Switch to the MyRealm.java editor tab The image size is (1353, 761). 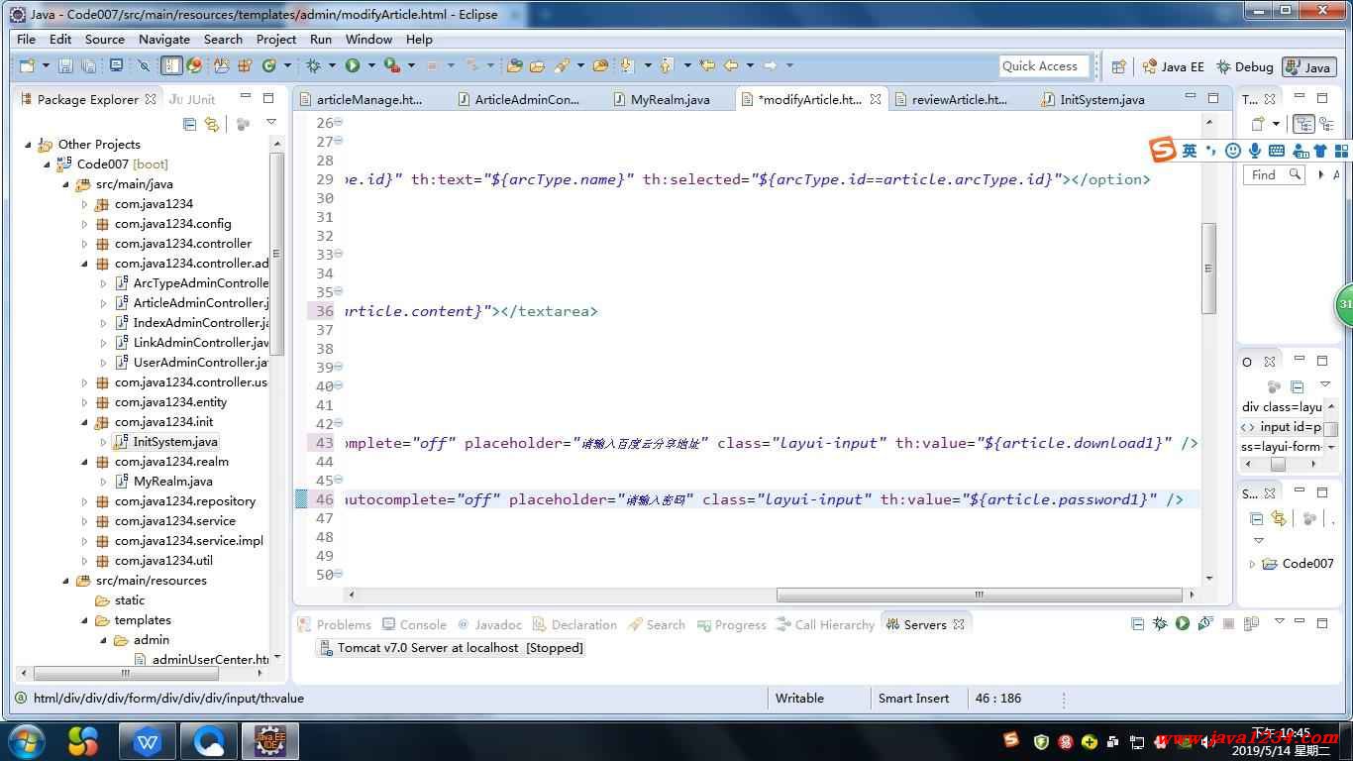point(662,99)
